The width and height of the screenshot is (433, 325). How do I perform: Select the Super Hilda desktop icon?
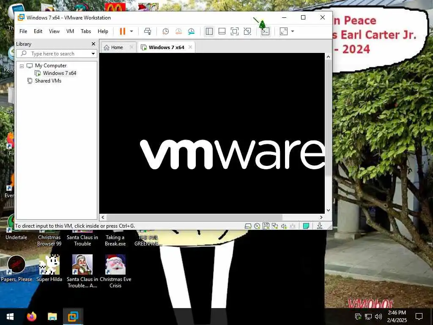pos(49,269)
